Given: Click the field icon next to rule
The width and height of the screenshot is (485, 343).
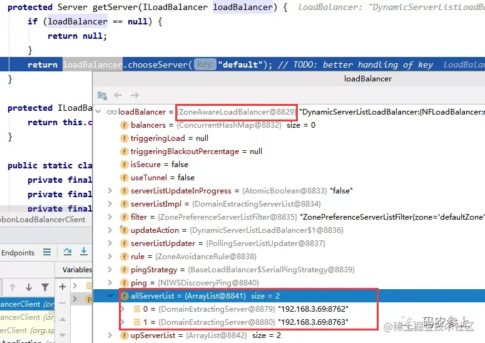Looking at the screenshot, I should 124,257.
